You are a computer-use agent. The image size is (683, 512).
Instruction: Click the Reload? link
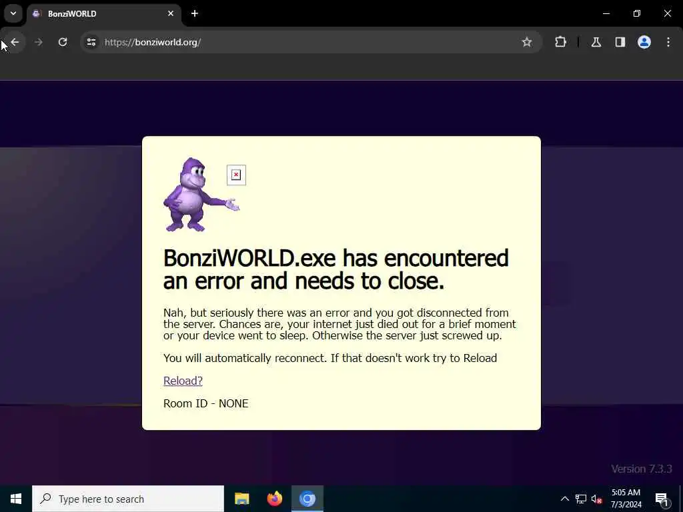183,381
